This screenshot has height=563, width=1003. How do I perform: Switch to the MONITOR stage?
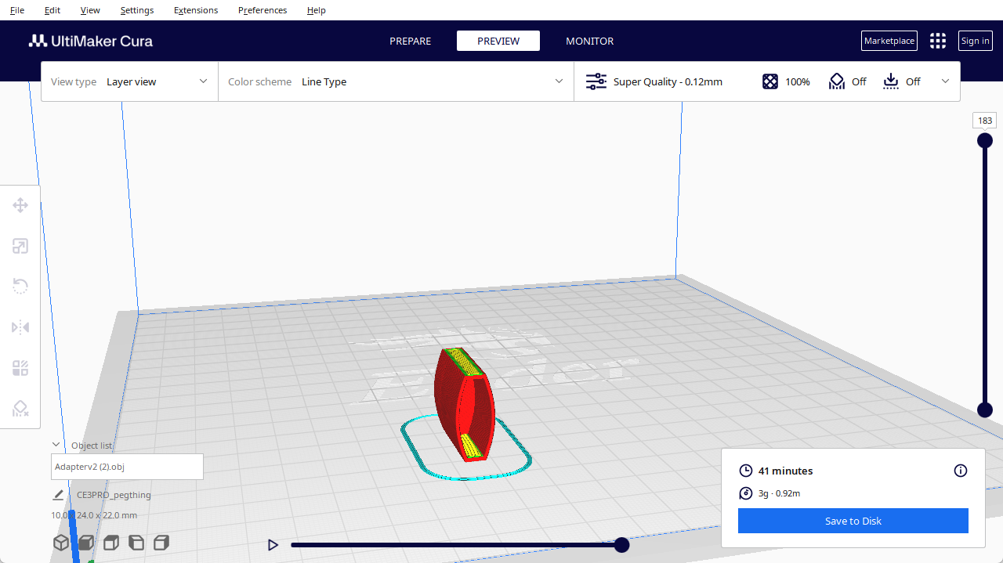click(x=590, y=41)
